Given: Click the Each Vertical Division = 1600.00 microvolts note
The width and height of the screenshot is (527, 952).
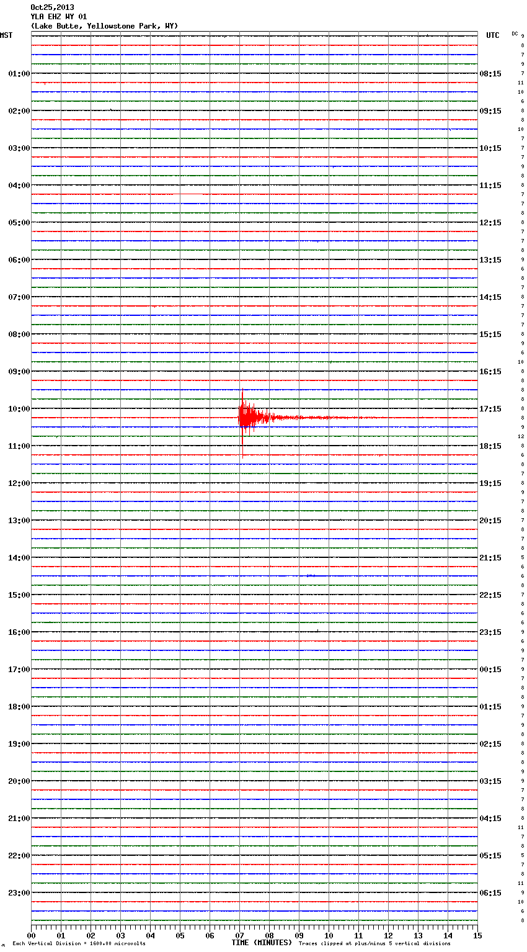Looking at the screenshot, I should [79, 944].
